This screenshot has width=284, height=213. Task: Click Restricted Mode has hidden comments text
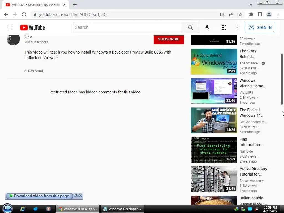tap(95, 92)
